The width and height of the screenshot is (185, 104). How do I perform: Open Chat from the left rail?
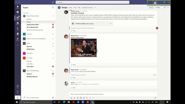point(18,13)
